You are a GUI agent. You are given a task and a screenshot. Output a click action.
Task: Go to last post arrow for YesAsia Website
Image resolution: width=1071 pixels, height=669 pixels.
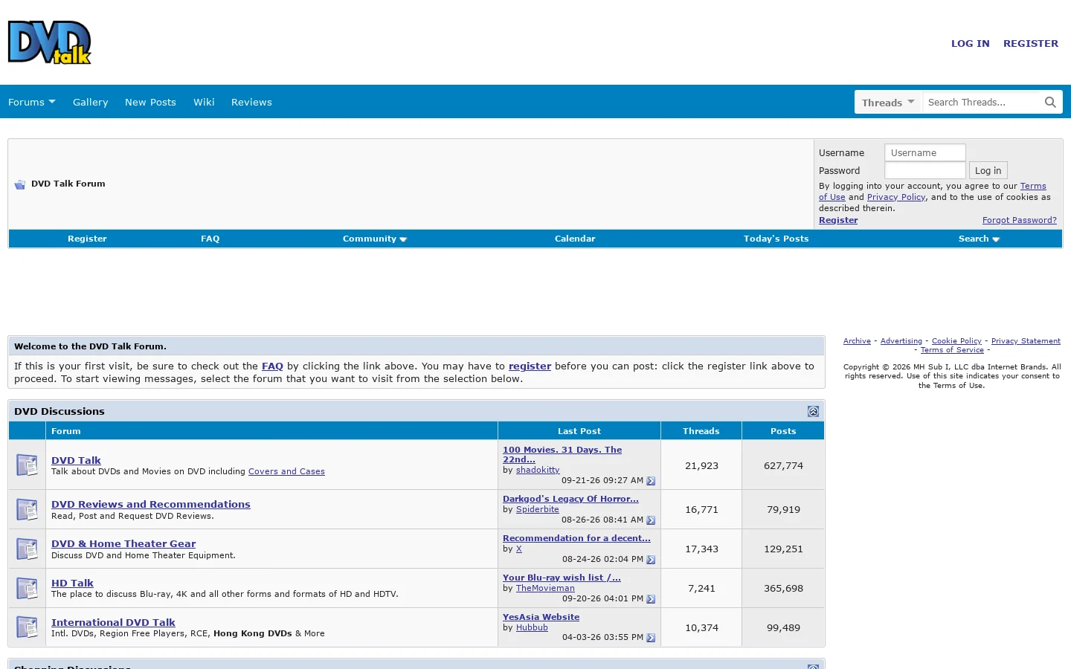[651, 638]
